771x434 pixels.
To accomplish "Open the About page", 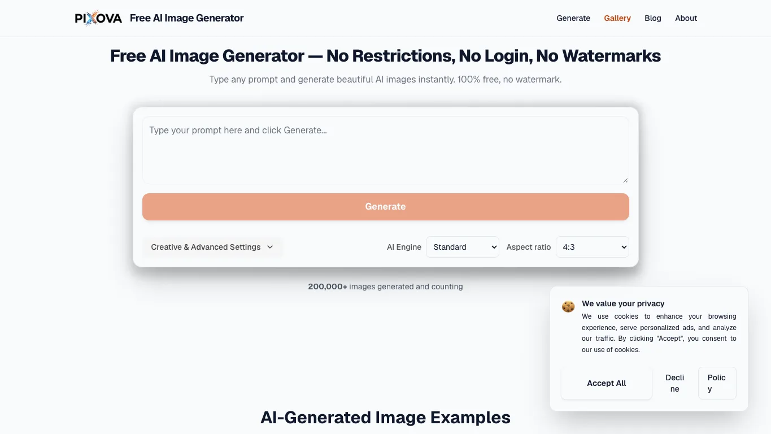I will pos(686,18).
